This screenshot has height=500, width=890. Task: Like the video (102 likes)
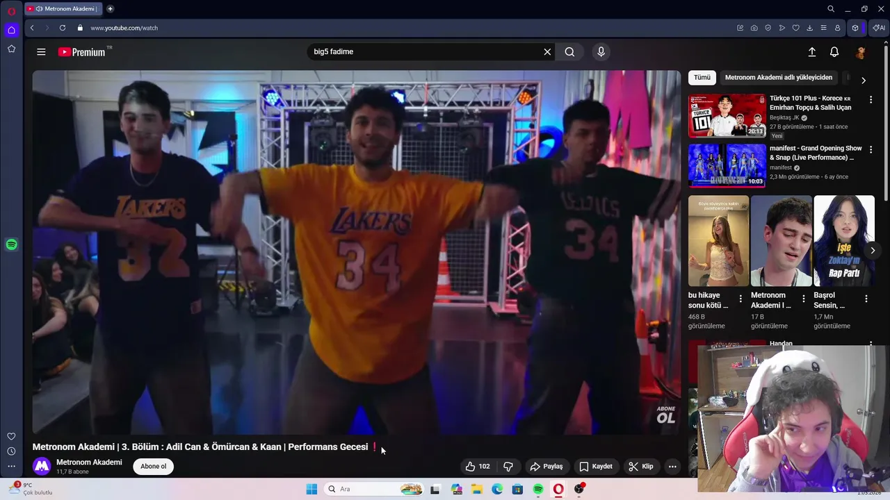[x=478, y=467]
